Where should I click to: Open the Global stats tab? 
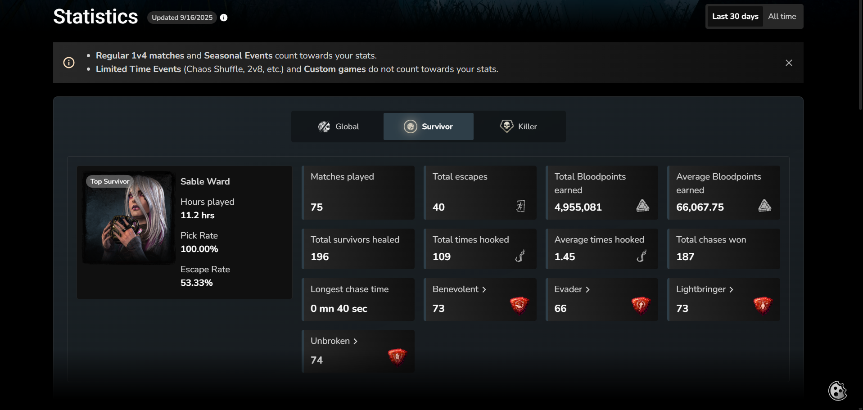coord(339,126)
